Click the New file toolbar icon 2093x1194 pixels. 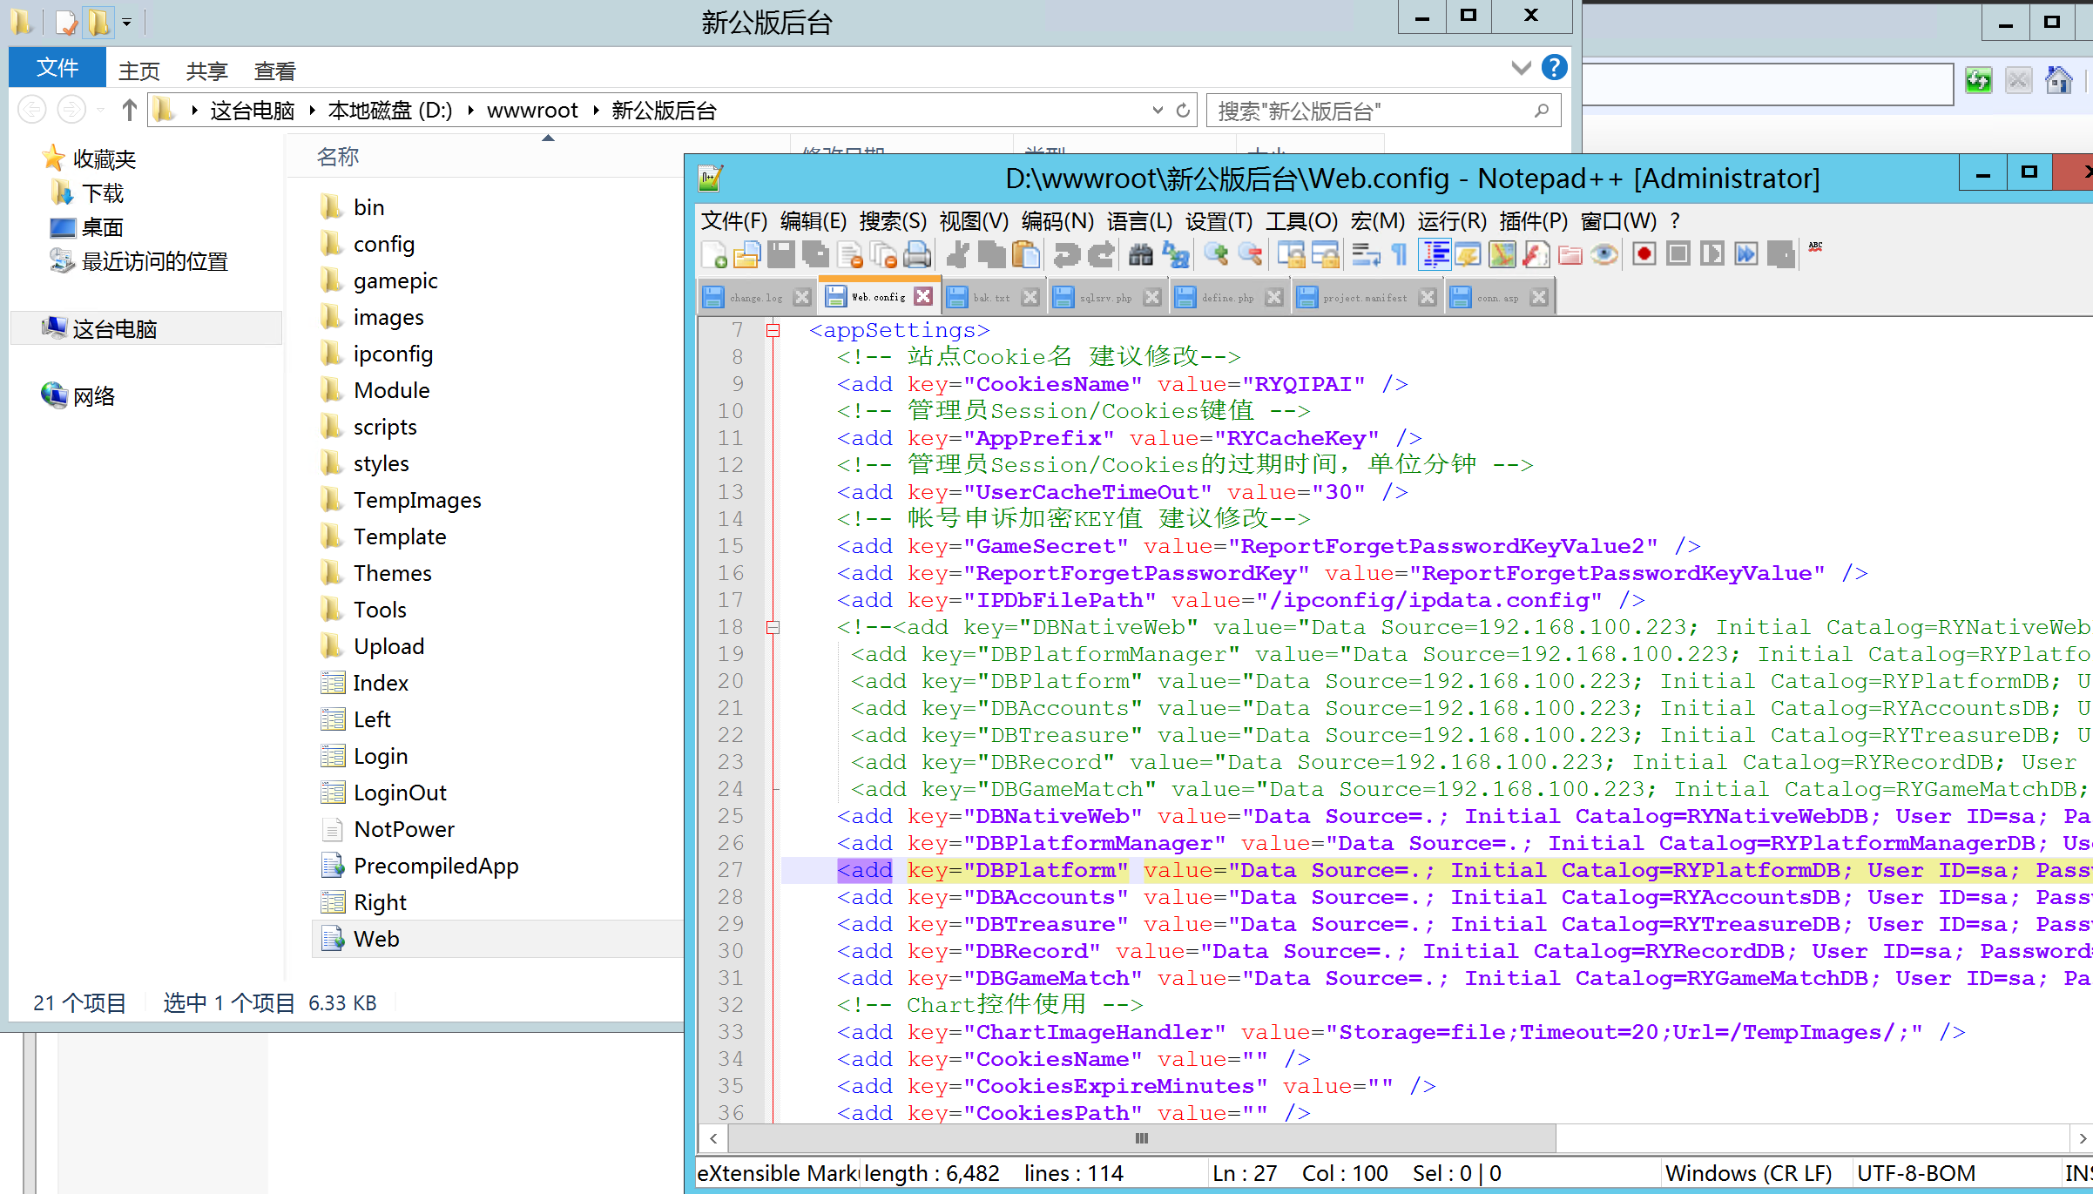pyautogui.click(x=713, y=254)
